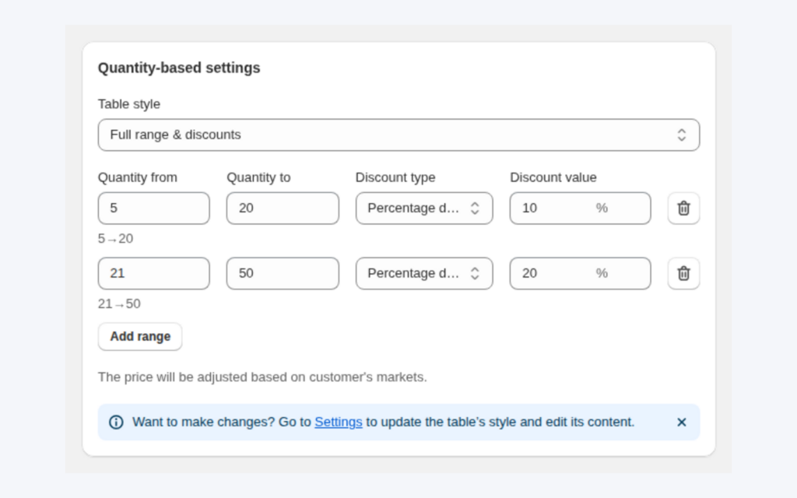The height and width of the screenshot is (498, 797).
Task: Focus the Discount value field showing 20
Action: (580, 273)
